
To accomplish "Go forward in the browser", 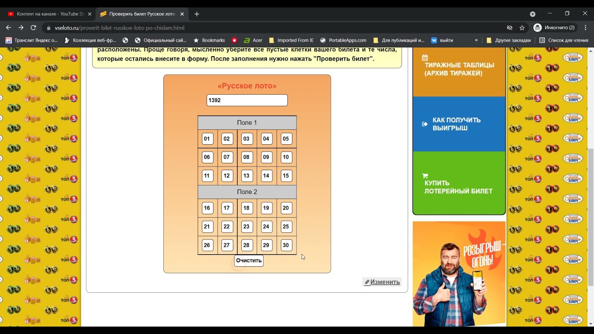I will pos(21,28).
